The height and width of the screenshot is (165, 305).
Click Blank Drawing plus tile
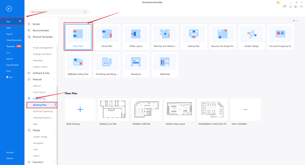click(80, 109)
